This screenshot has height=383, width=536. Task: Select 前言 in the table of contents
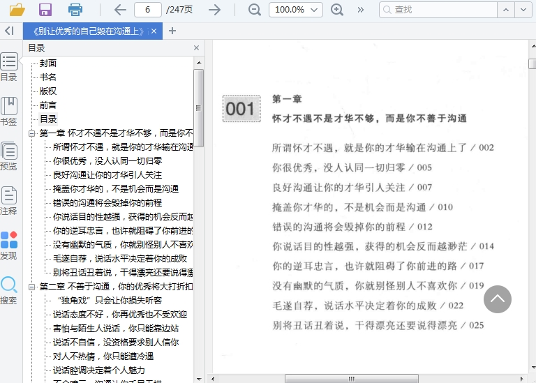(x=48, y=105)
